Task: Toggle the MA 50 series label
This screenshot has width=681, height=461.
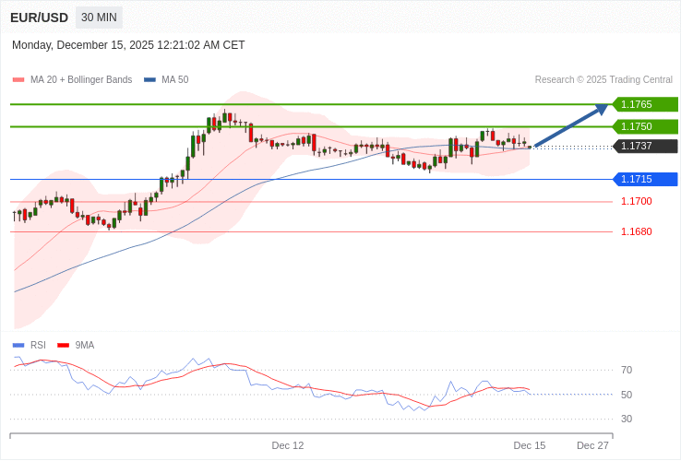Action: point(174,80)
